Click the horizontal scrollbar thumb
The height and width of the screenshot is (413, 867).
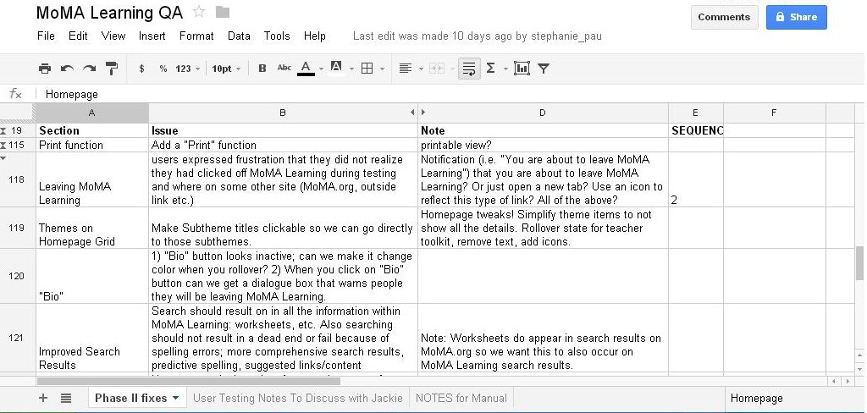click(189, 381)
